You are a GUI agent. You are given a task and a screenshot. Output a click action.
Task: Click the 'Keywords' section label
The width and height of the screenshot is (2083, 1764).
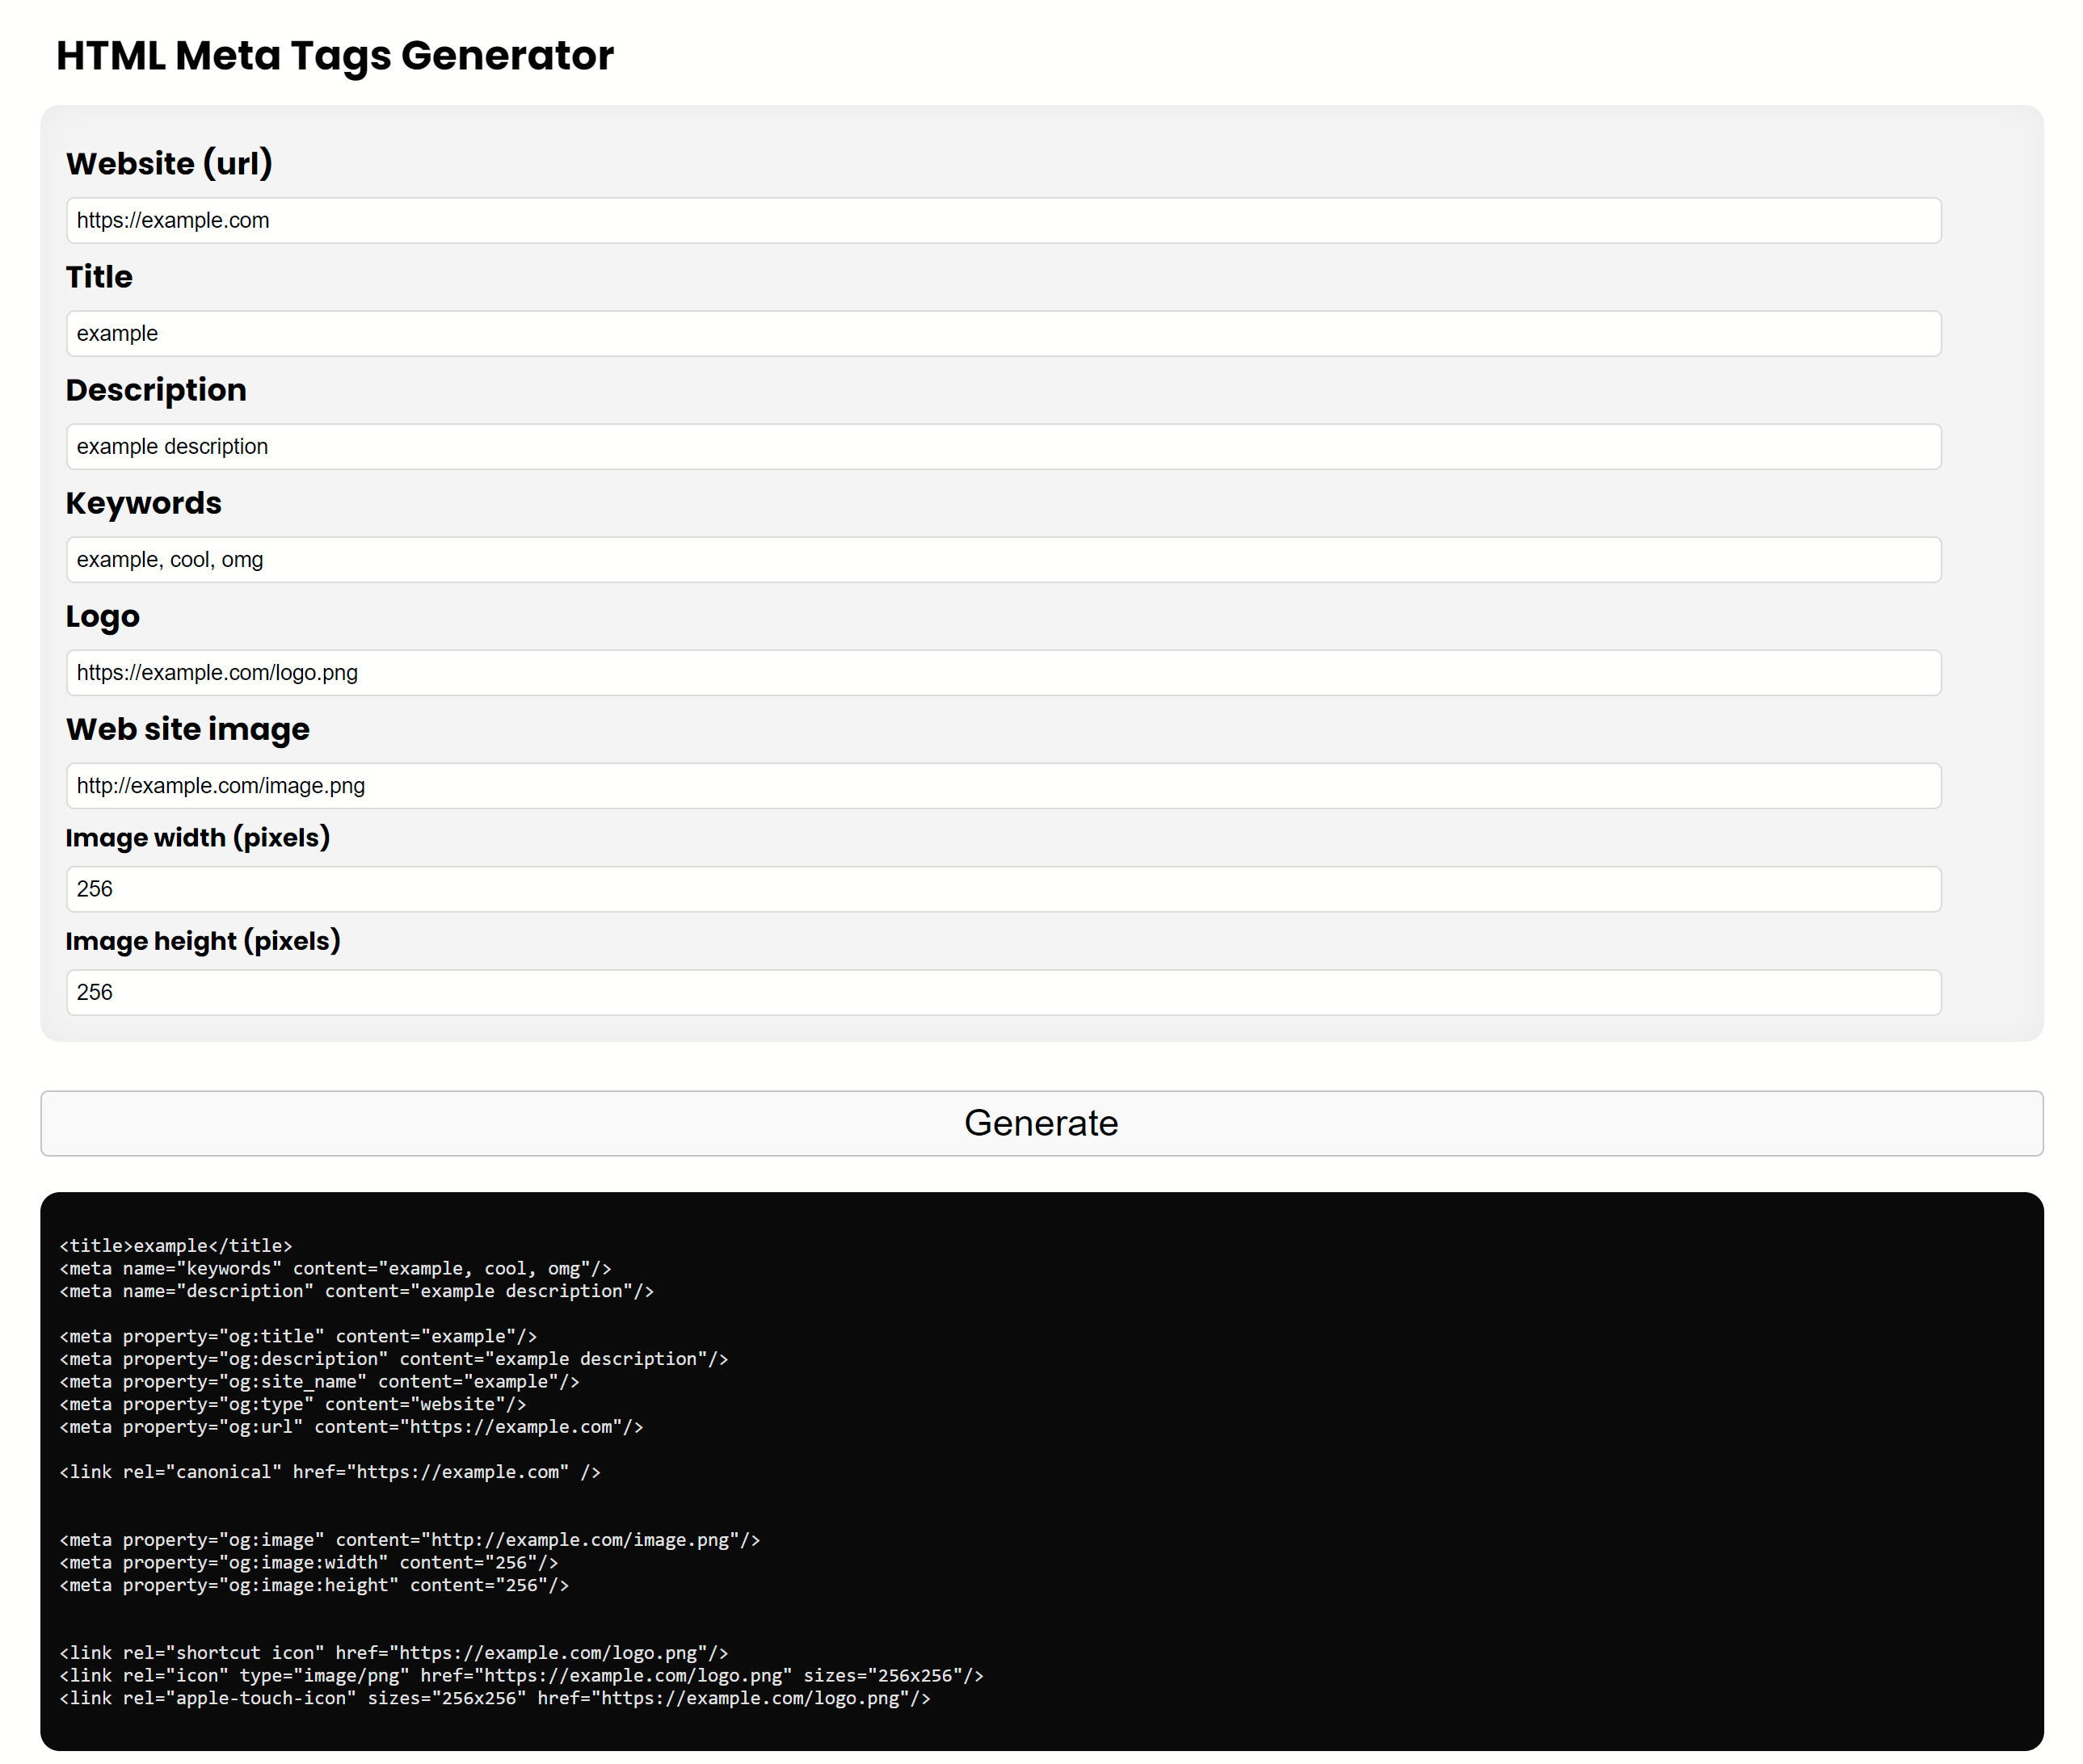pyautogui.click(x=144, y=502)
